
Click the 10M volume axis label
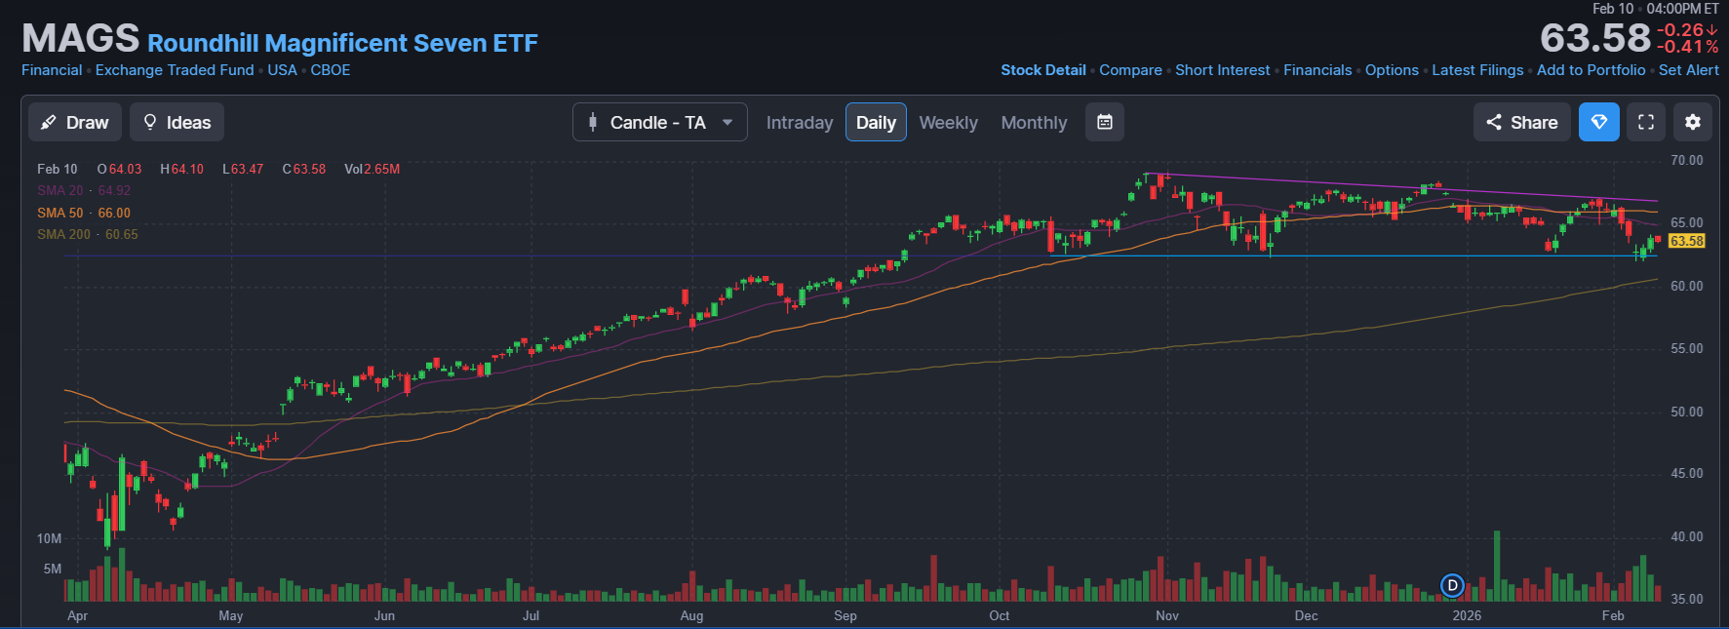(x=49, y=538)
